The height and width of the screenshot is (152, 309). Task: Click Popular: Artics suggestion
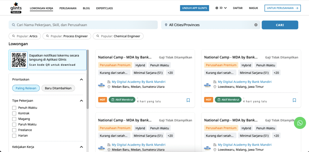(25, 36)
